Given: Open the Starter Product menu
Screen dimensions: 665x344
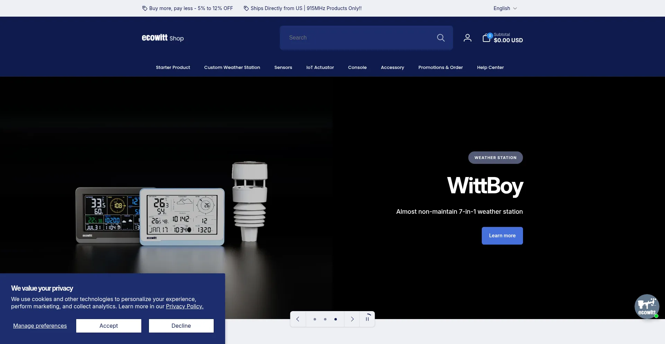Looking at the screenshot, I should (x=173, y=68).
